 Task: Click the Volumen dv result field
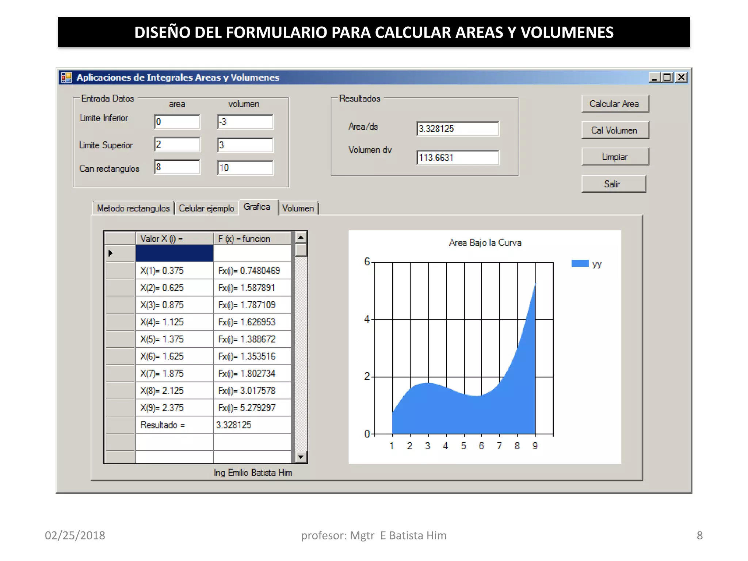pyautogui.click(x=458, y=157)
